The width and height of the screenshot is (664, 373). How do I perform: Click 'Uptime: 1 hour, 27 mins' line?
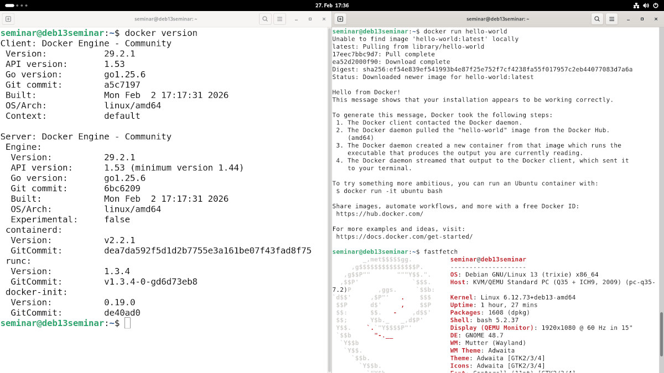(494, 305)
